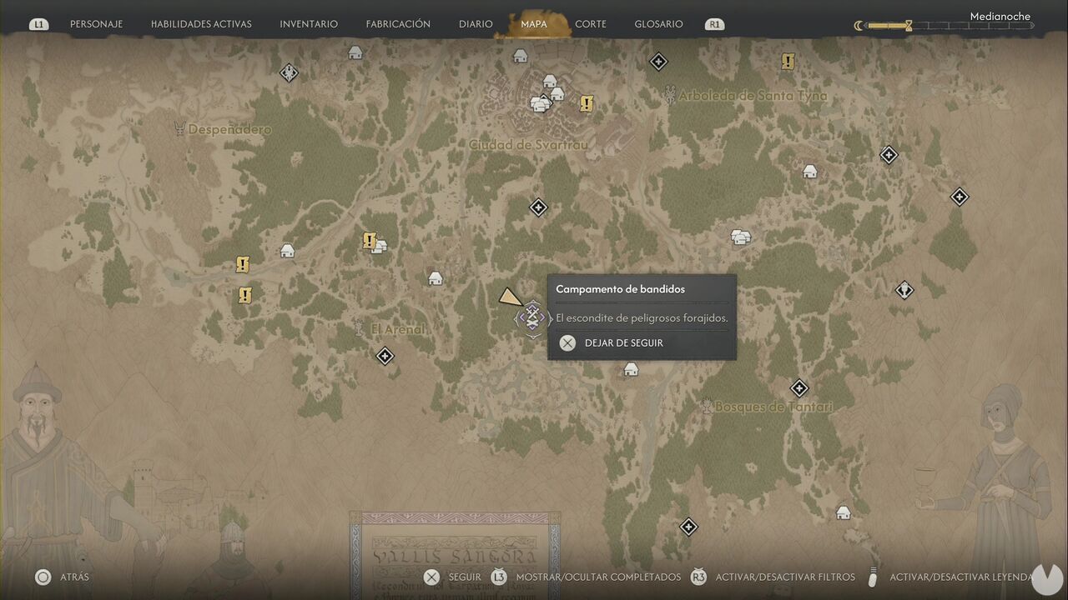Screen dimensions: 1068x600
Task: Click quest marker above El Arenal
Action: [370, 241]
